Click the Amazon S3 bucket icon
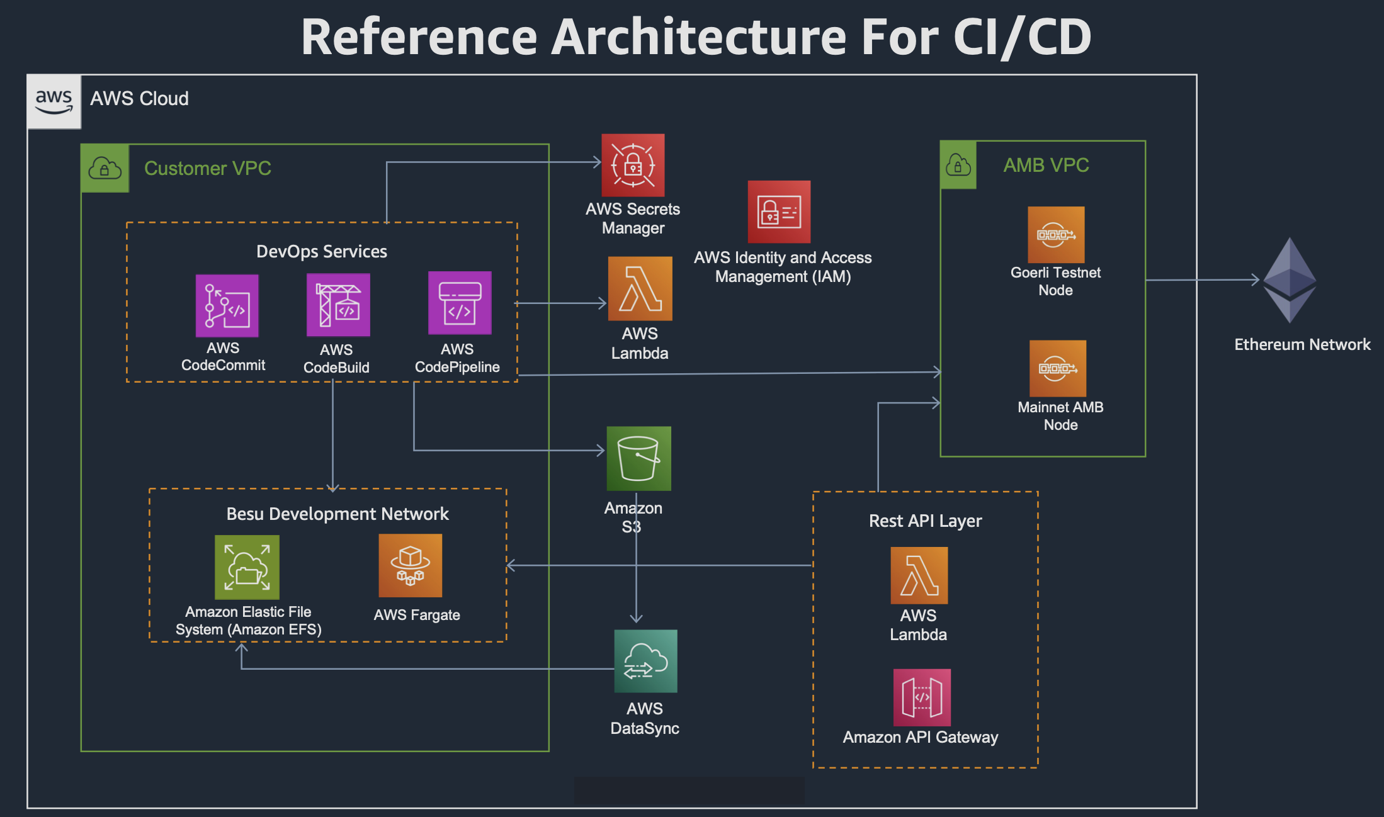This screenshot has width=1384, height=817. coord(638,458)
